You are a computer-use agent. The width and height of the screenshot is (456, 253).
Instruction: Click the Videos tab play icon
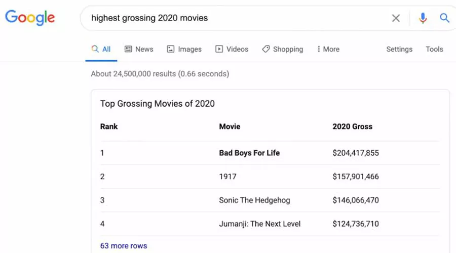coord(219,49)
